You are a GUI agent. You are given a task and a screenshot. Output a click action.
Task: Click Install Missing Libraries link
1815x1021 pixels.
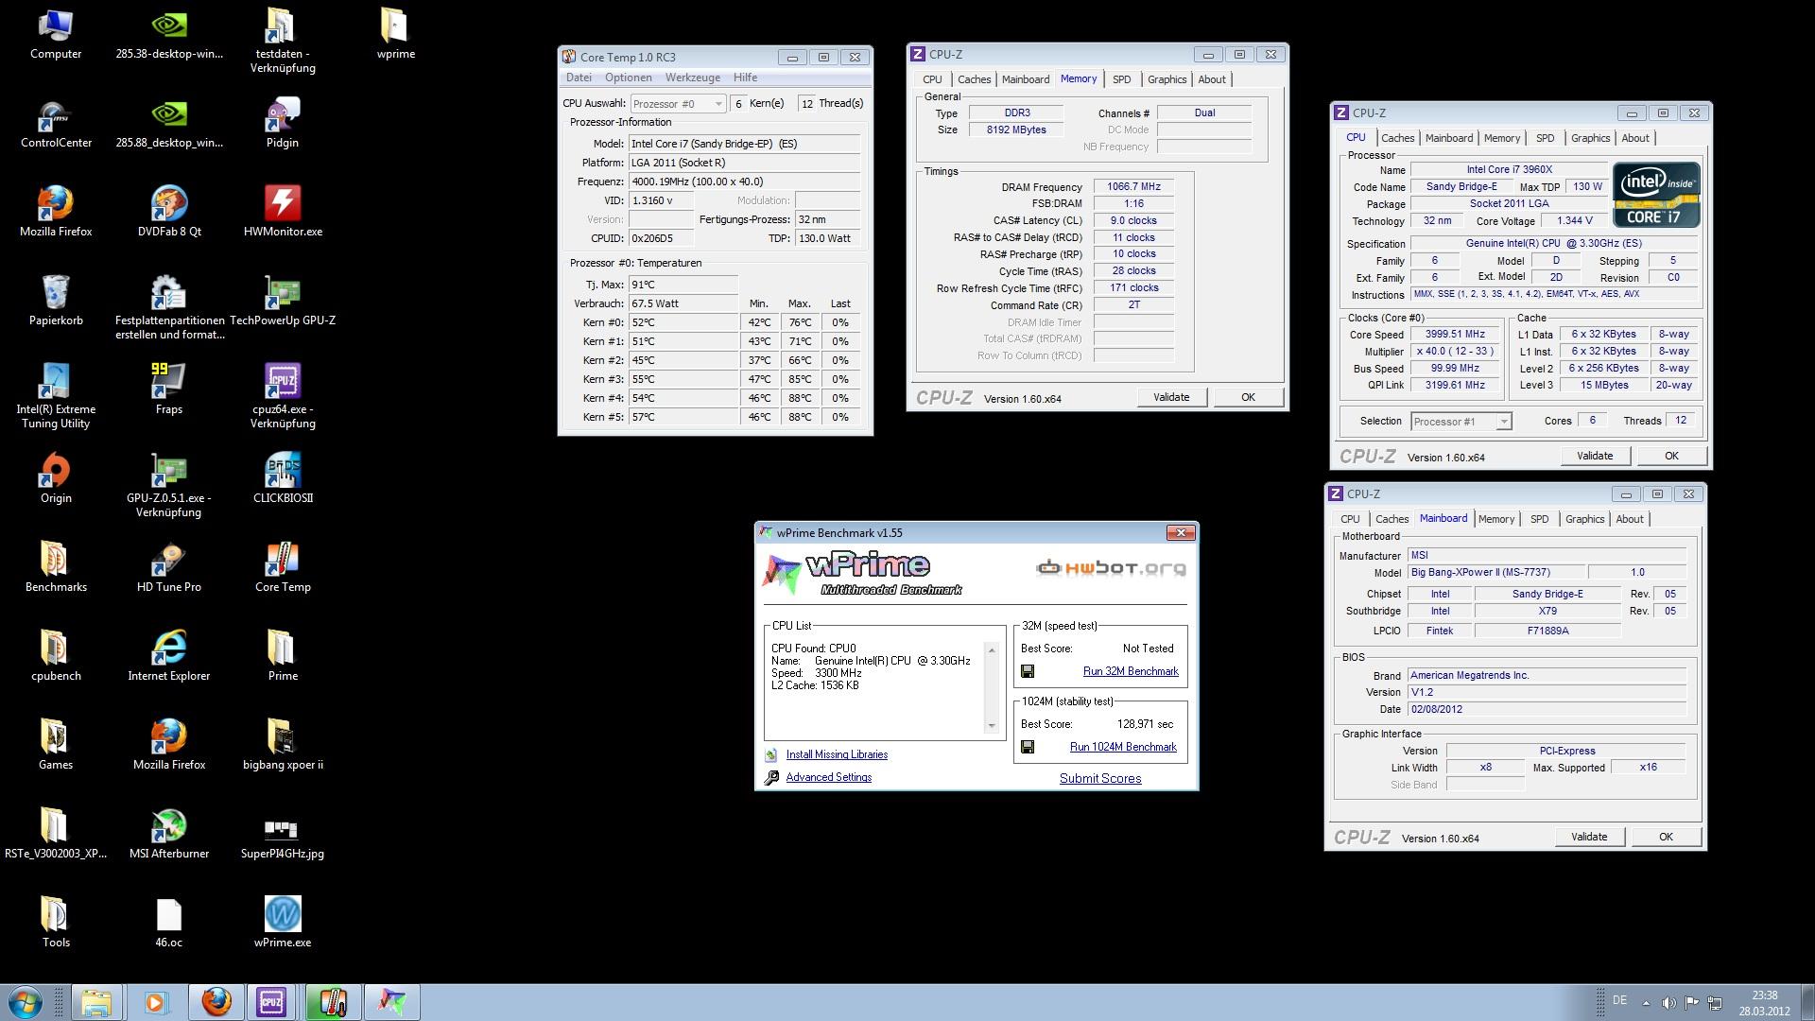click(837, 754)
